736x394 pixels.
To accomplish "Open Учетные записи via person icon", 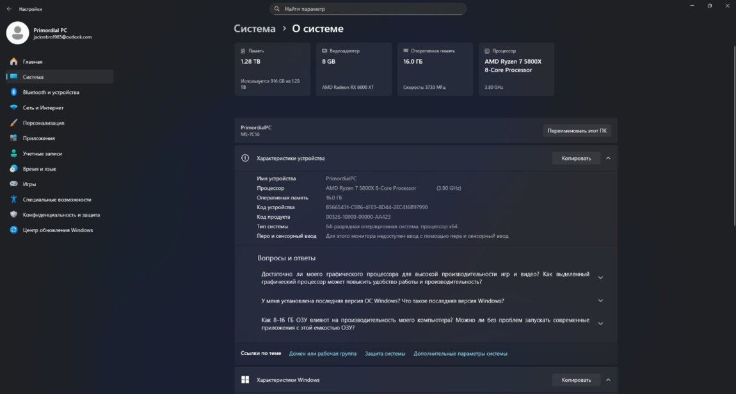I will click(13, 154).
